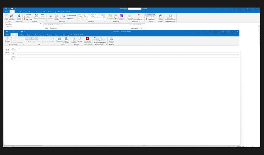Open the Signatur menu icon
The width and height of the screenshot is (264, 155).
click(80, 39)
